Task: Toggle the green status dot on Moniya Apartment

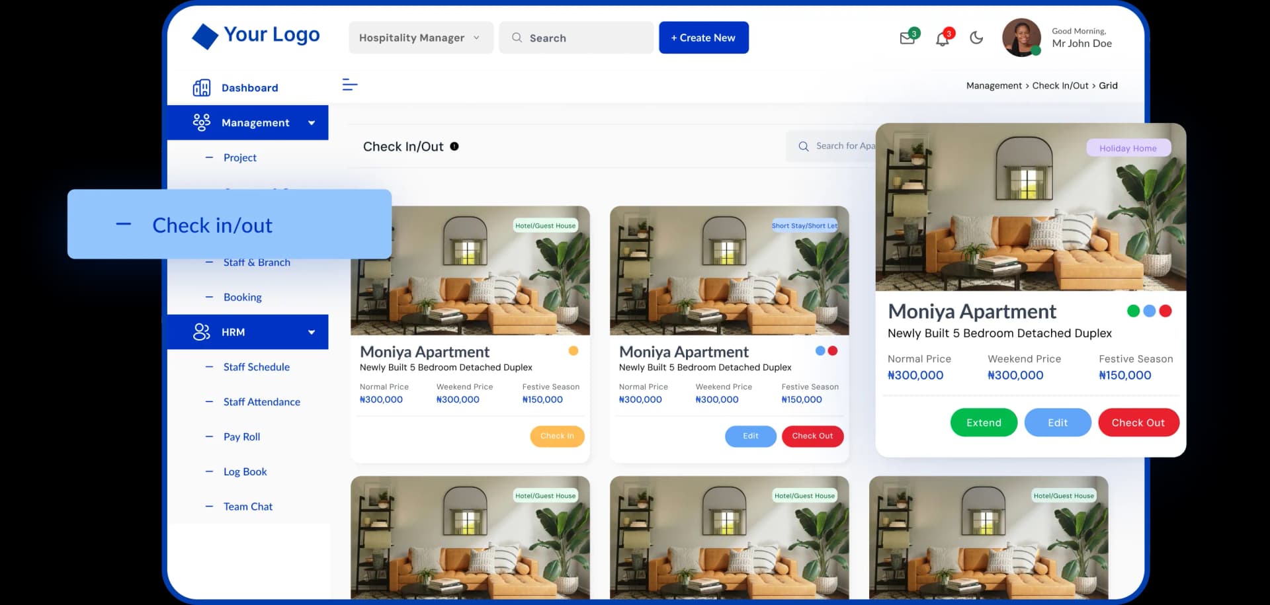Action: (1132, 310)
